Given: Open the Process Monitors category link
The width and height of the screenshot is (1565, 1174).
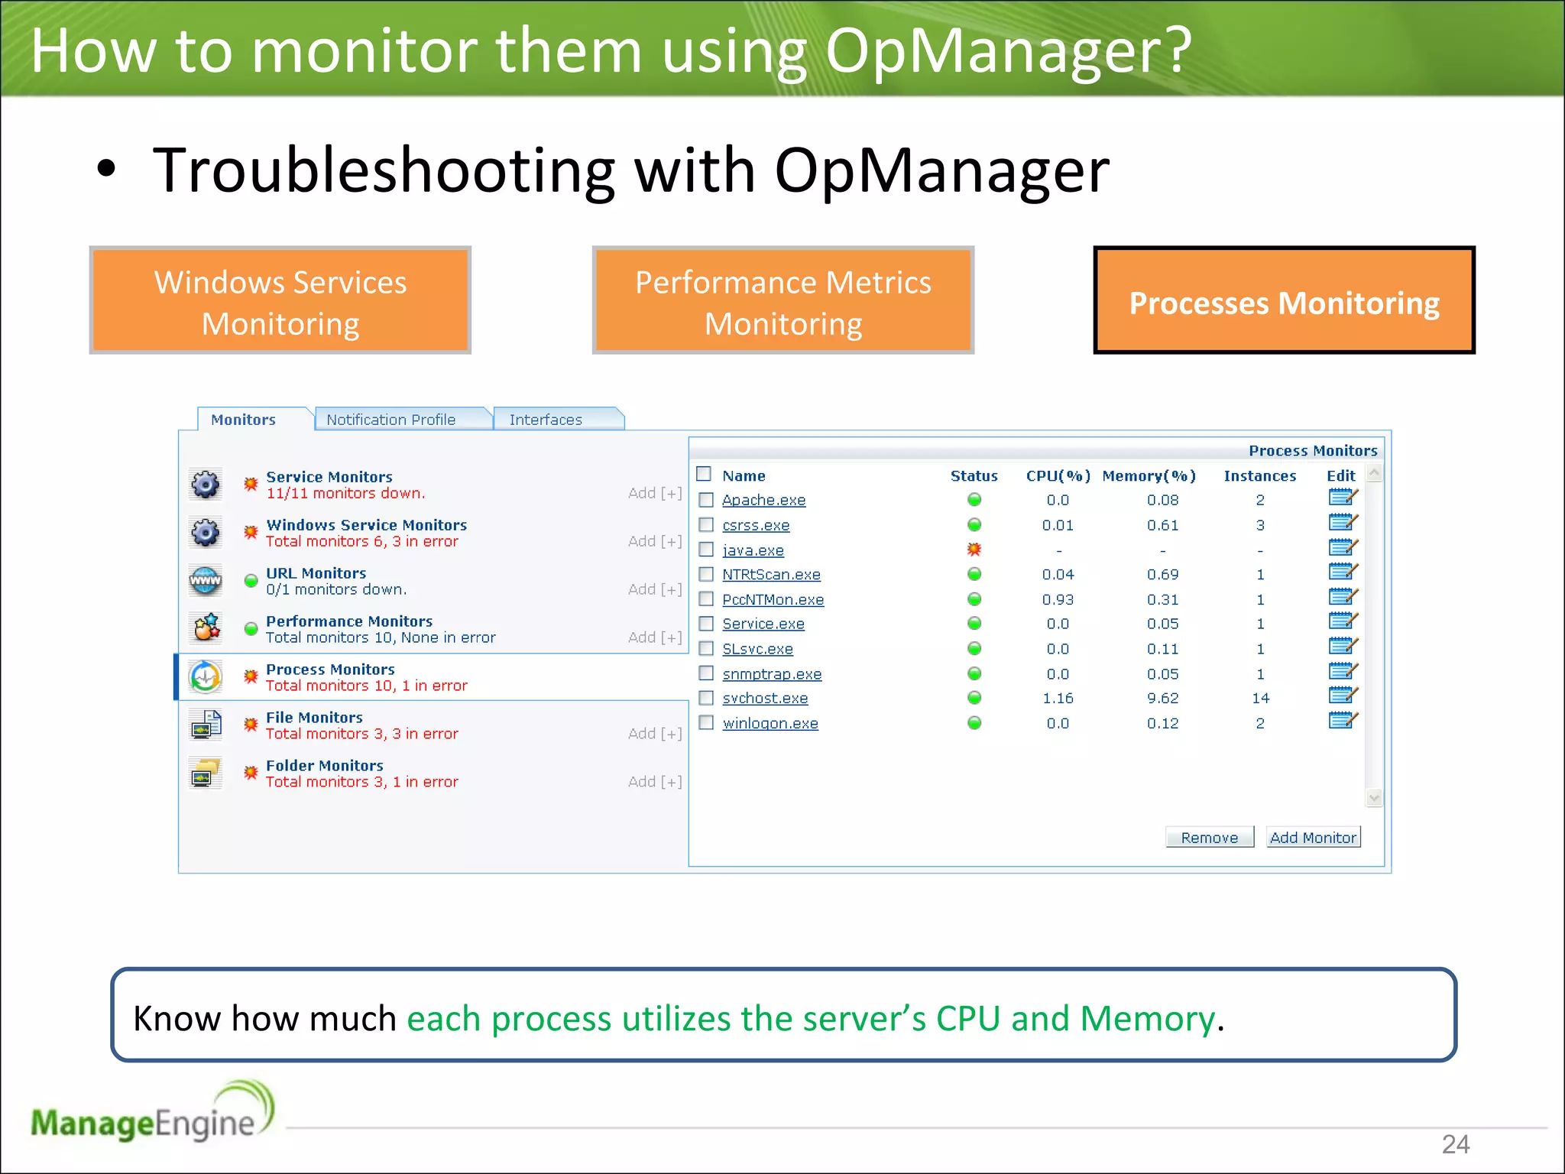Looking at the screenshot, I should tap(330, 669).
